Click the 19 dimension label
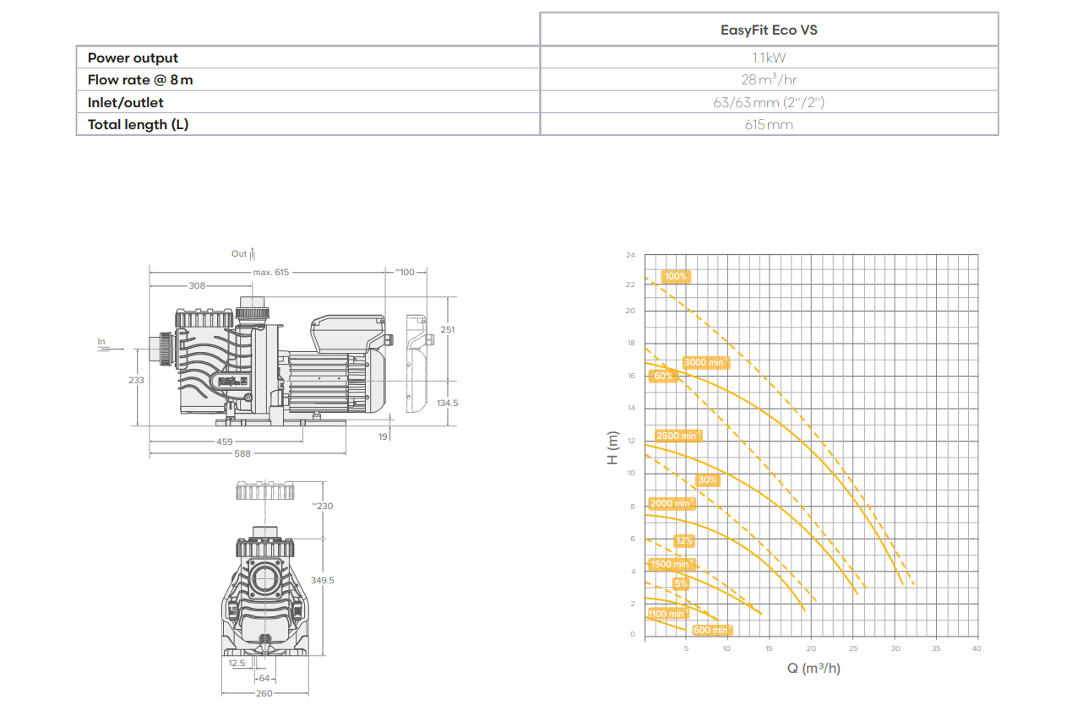1083x710 pixels. pyautogui.click(x=384, y=436)
